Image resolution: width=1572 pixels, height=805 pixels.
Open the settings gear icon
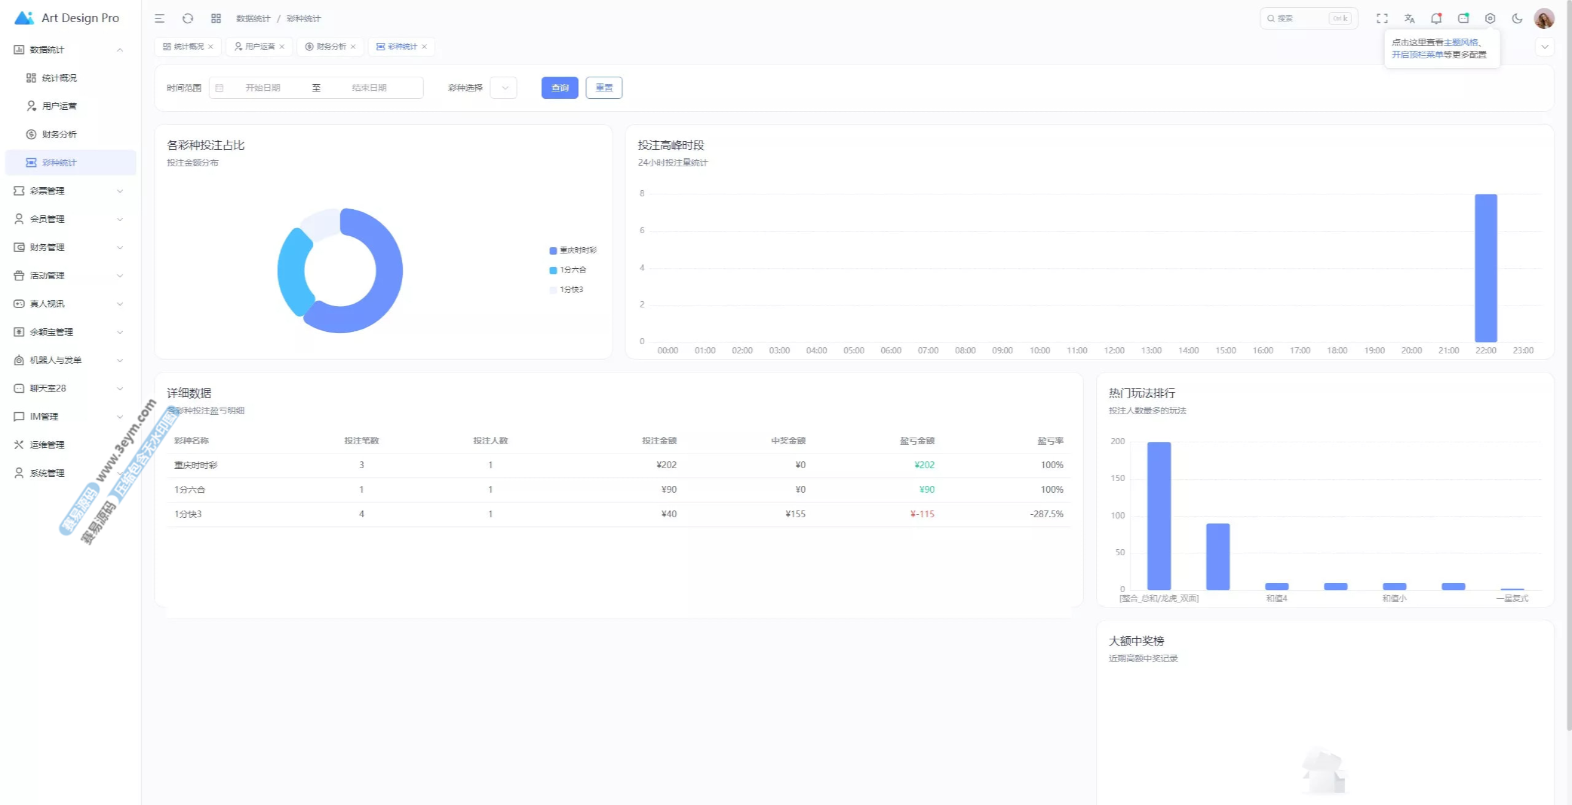(x=1490, y=18)
